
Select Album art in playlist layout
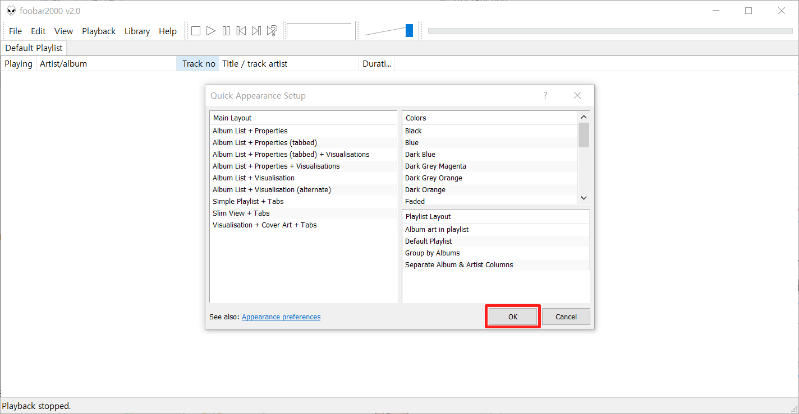pyautogui.click(x=496, y=230)
